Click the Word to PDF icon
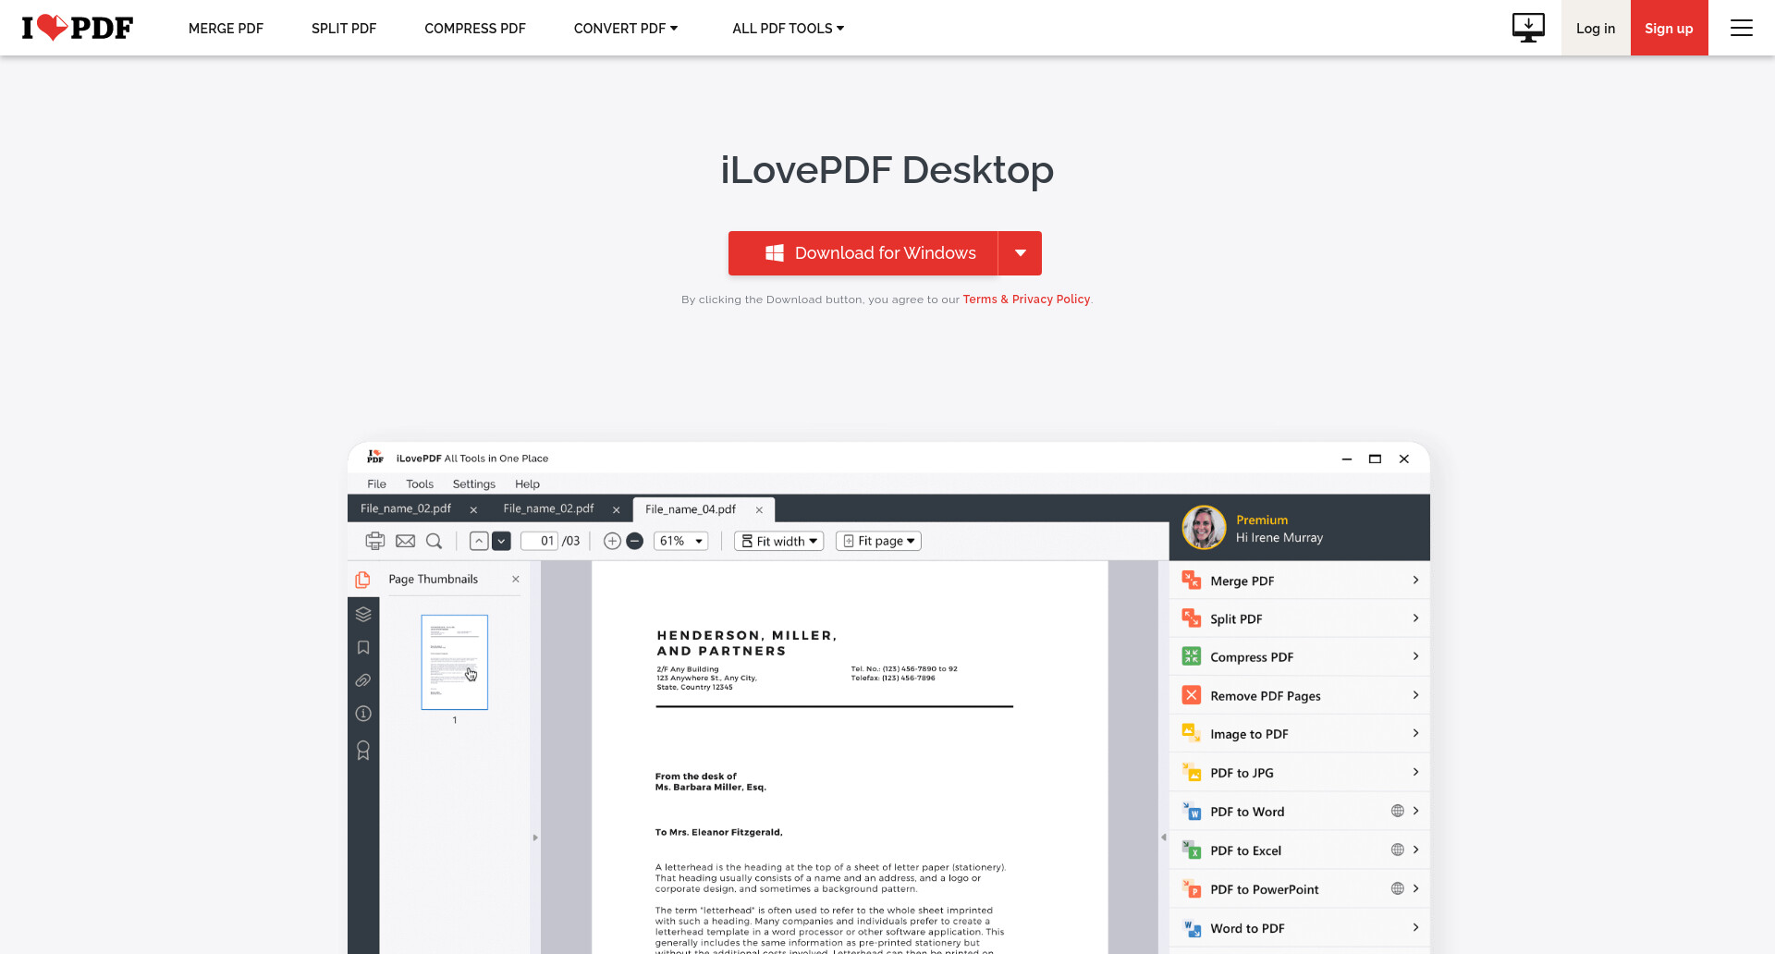1775x954 pixels. click(1191, 927)
